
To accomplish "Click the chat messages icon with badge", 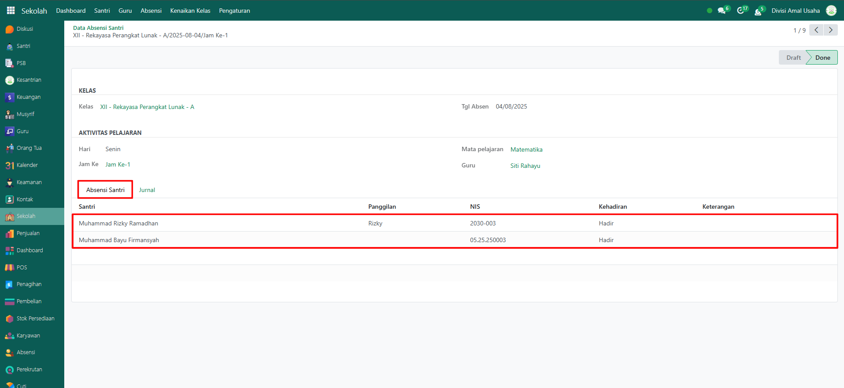I will pyautogui.click(x=721, y=11).
